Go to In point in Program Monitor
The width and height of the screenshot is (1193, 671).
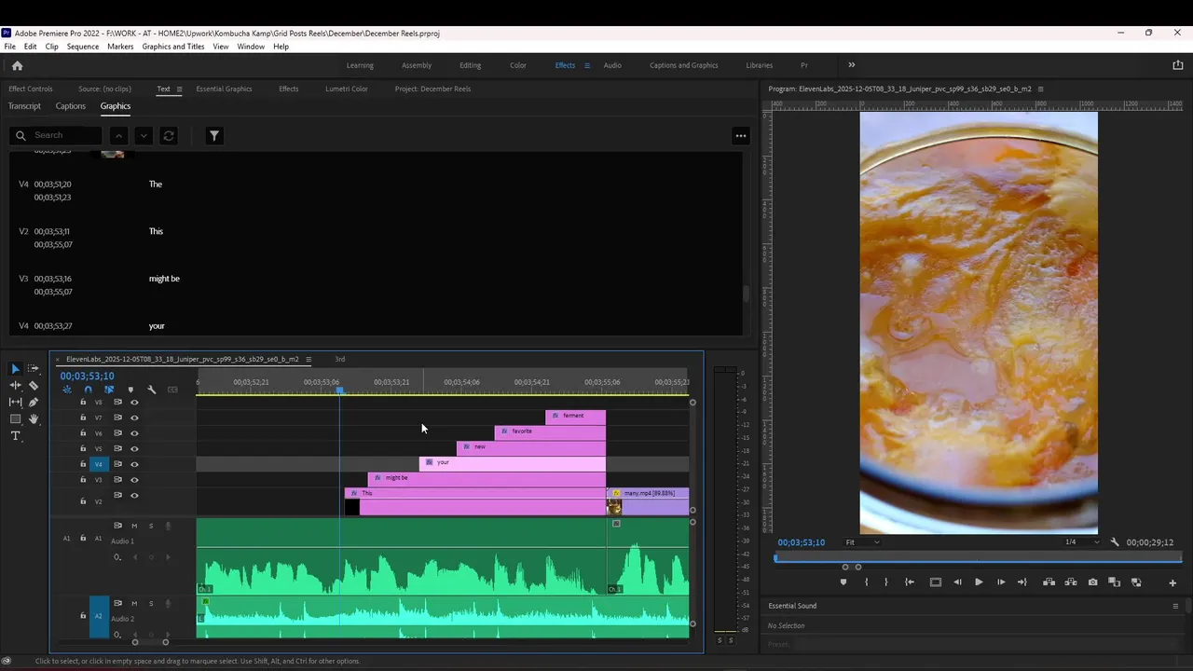910,582
